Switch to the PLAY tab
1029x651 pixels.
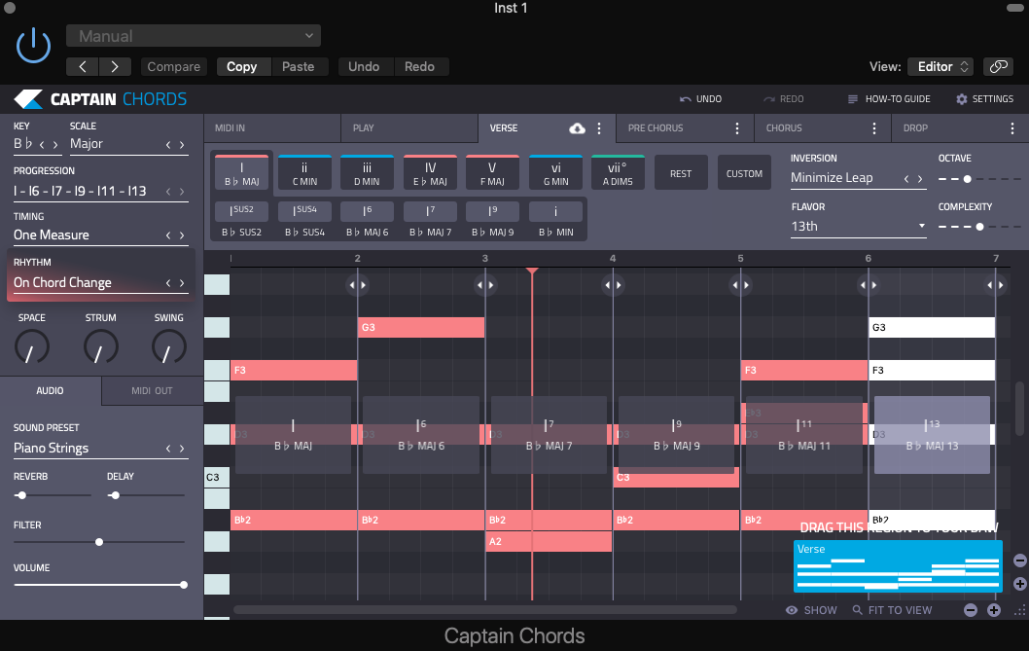tap(409, 128)
